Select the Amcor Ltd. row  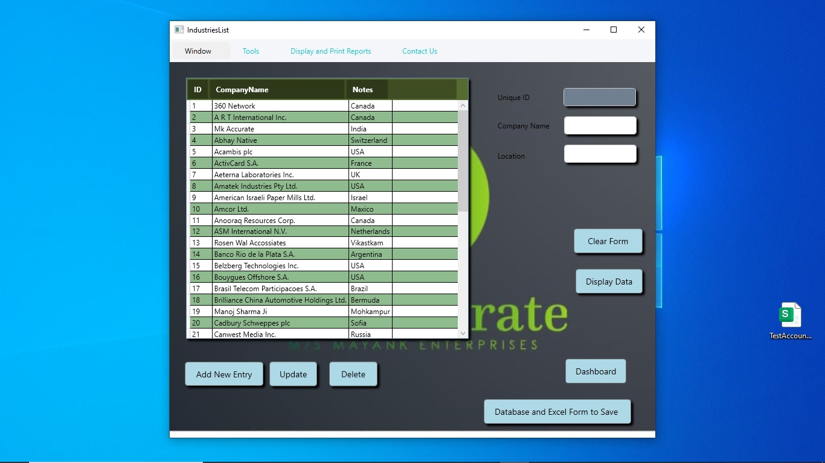[x=324, y=209]
